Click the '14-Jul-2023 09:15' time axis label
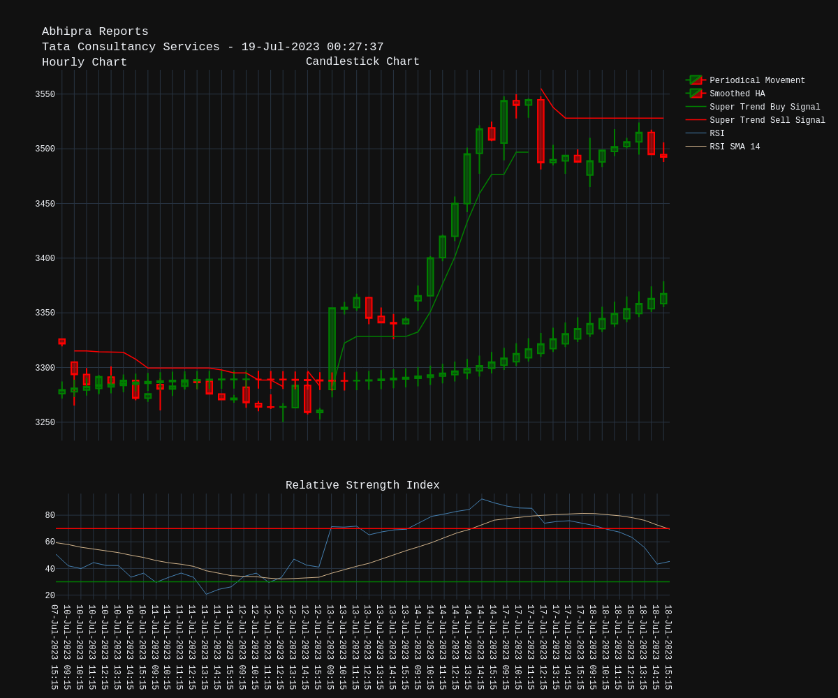The image size is (838, 698). pyautogui.click(x=418, y=647)
